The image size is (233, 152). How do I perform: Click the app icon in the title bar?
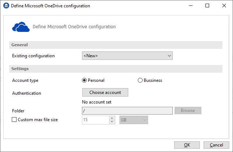click(6, 6)
